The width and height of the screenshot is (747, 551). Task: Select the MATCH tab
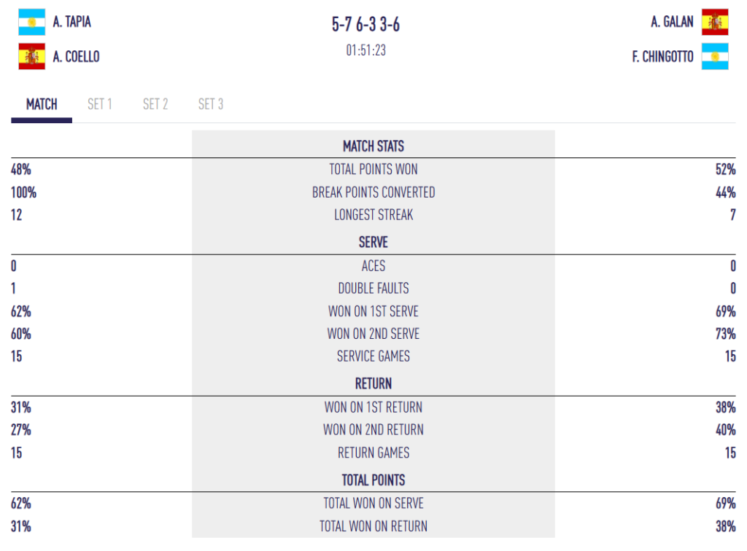point(42,104)
